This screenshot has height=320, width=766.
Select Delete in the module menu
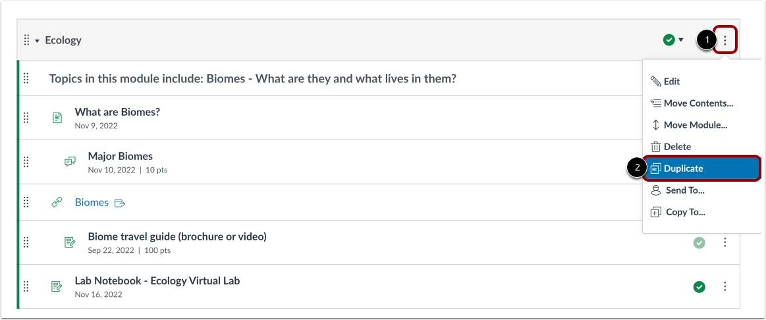point(677,147)
